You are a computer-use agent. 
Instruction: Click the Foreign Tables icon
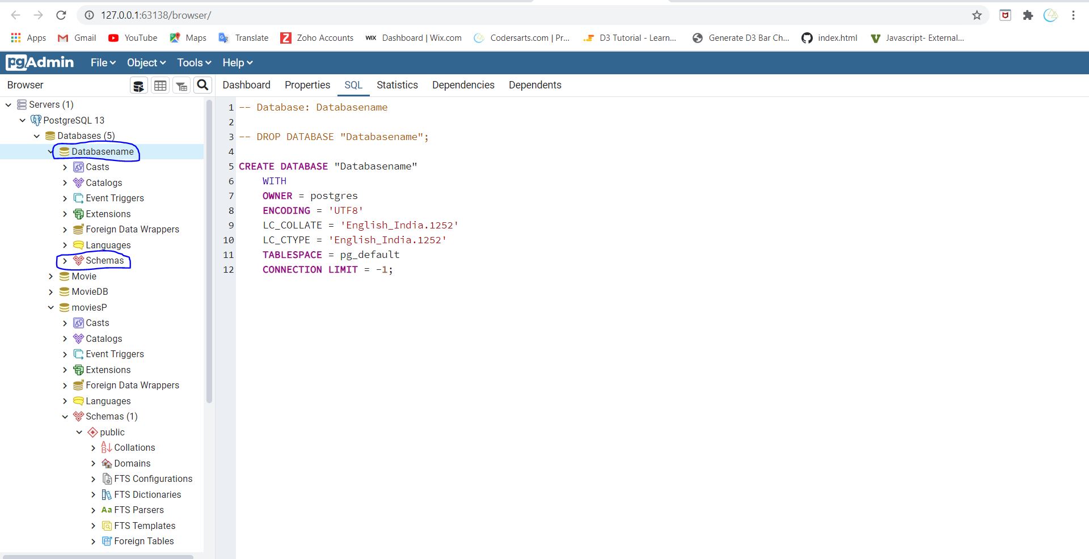(x=107, y=541)
